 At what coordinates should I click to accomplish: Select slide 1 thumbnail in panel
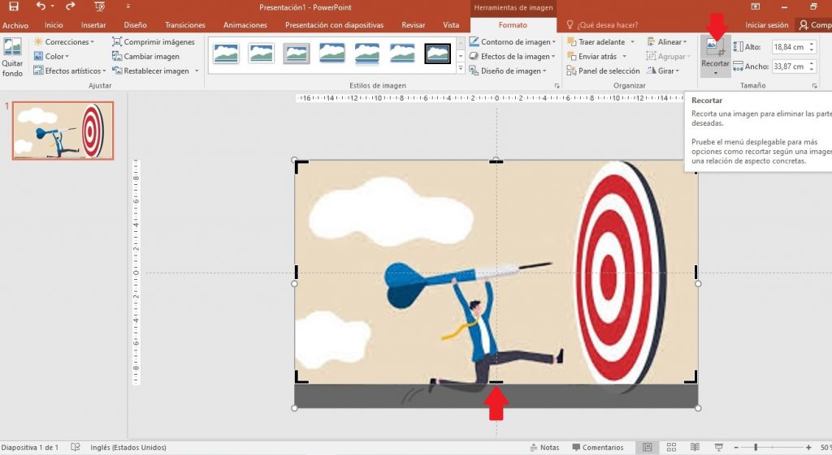click(63, 131)
